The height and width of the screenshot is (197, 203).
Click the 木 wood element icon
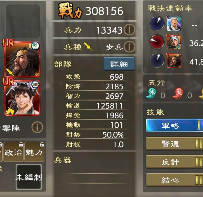click(151, 93)
